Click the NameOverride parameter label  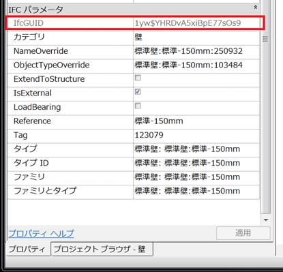41,51
